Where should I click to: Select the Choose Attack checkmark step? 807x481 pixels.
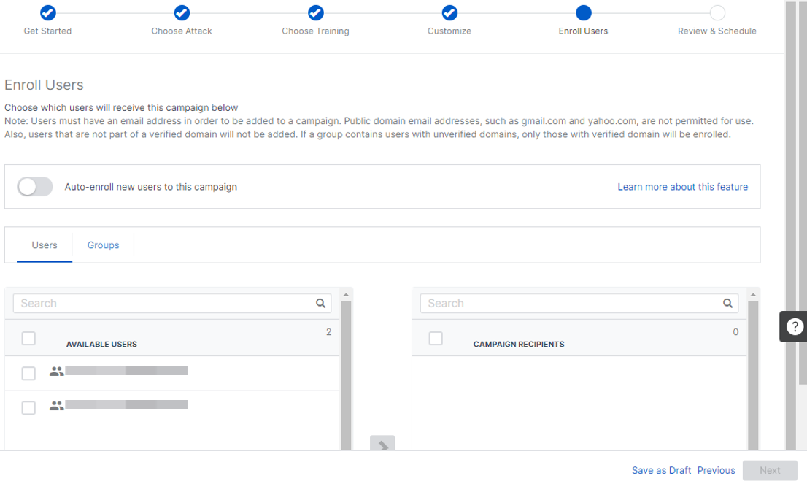coord(181,12)
